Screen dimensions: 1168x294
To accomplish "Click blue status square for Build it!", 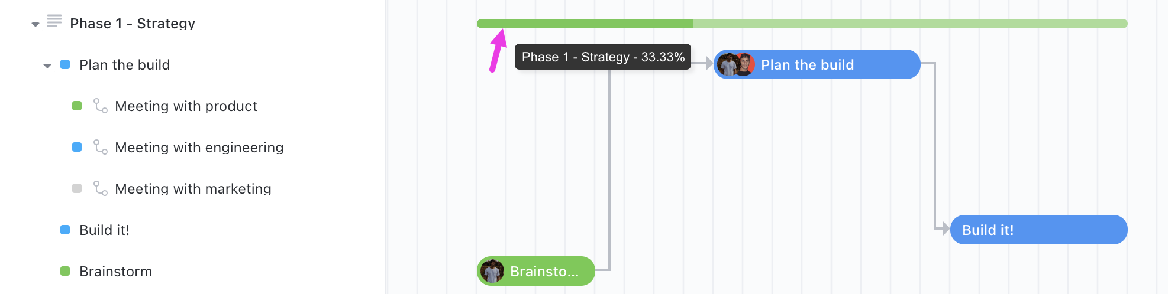I will point(65,230).
